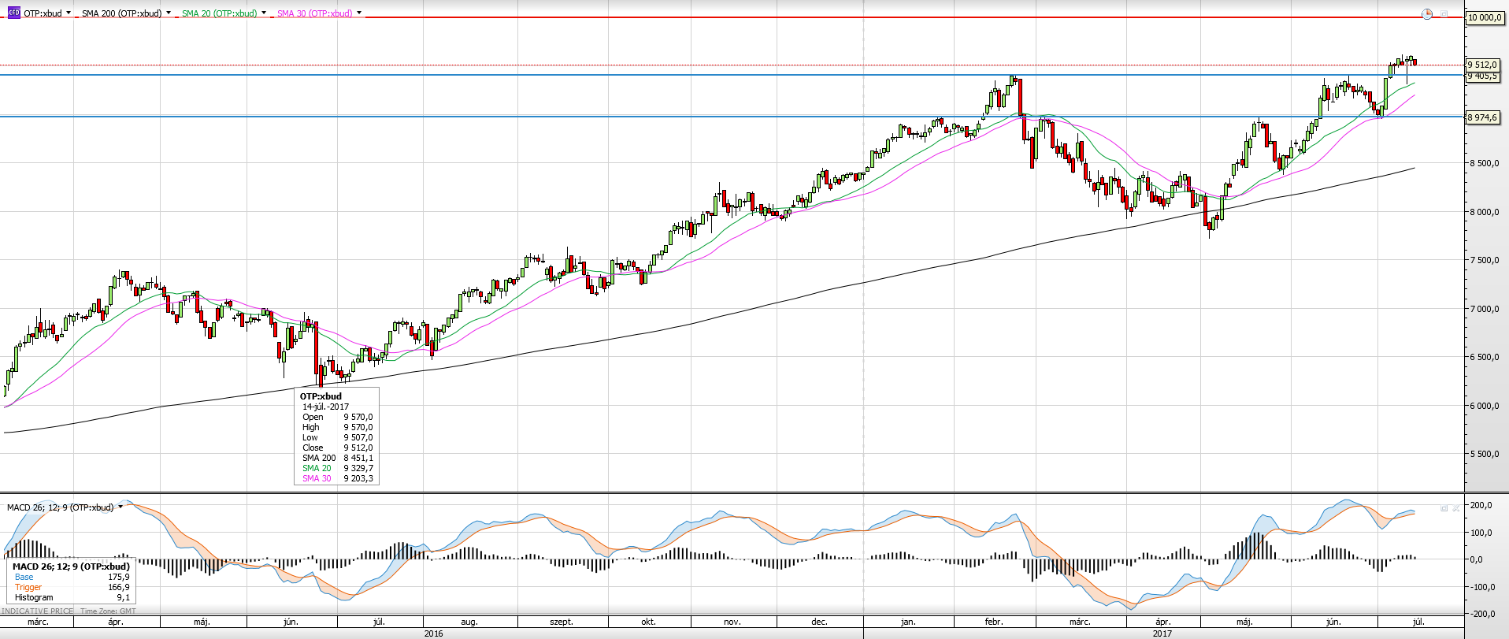Click the '14-júl.-2017' date in data box

[x=326, y=407]
